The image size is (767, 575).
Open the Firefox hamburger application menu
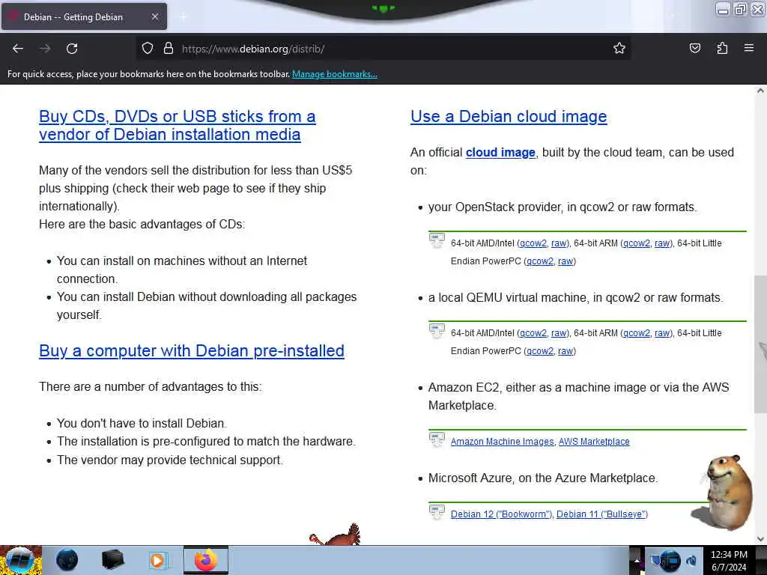748,48
